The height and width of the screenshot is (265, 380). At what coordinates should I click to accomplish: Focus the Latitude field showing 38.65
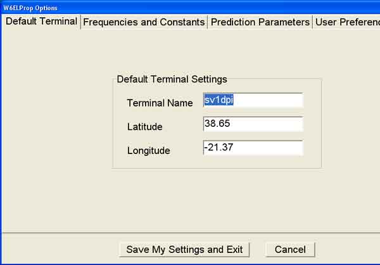pyautogui.click(x=253, y=124)
